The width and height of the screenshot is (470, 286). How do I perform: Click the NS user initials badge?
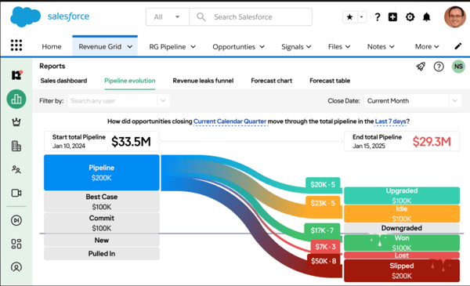458,67
